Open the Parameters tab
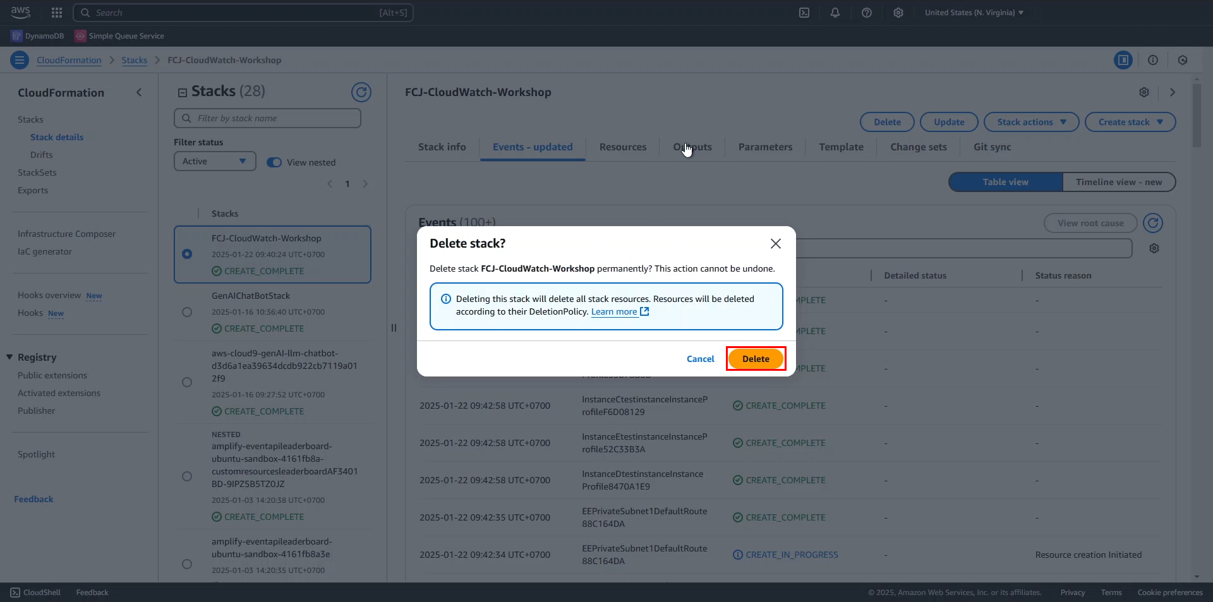The width and height of the screenshot is (1213, 602). click(765, 147)
